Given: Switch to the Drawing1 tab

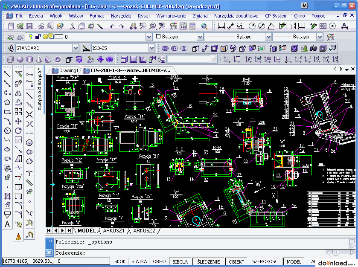Looking at the screenshot, I should tap(66, 70).
